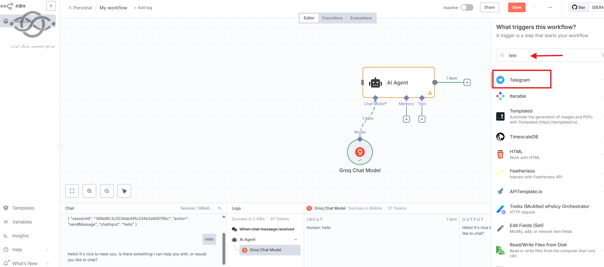Click the workflow history icon
Screen dimensions: 604x267
[534, 7]
